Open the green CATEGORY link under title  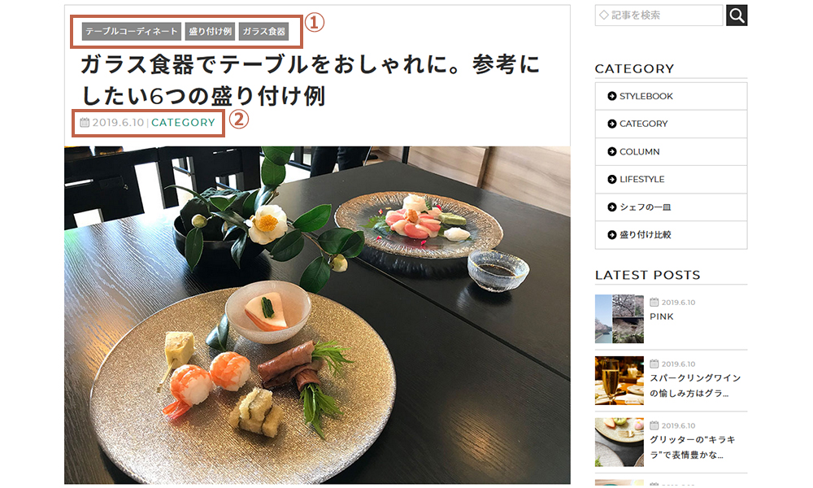point(183,122)
